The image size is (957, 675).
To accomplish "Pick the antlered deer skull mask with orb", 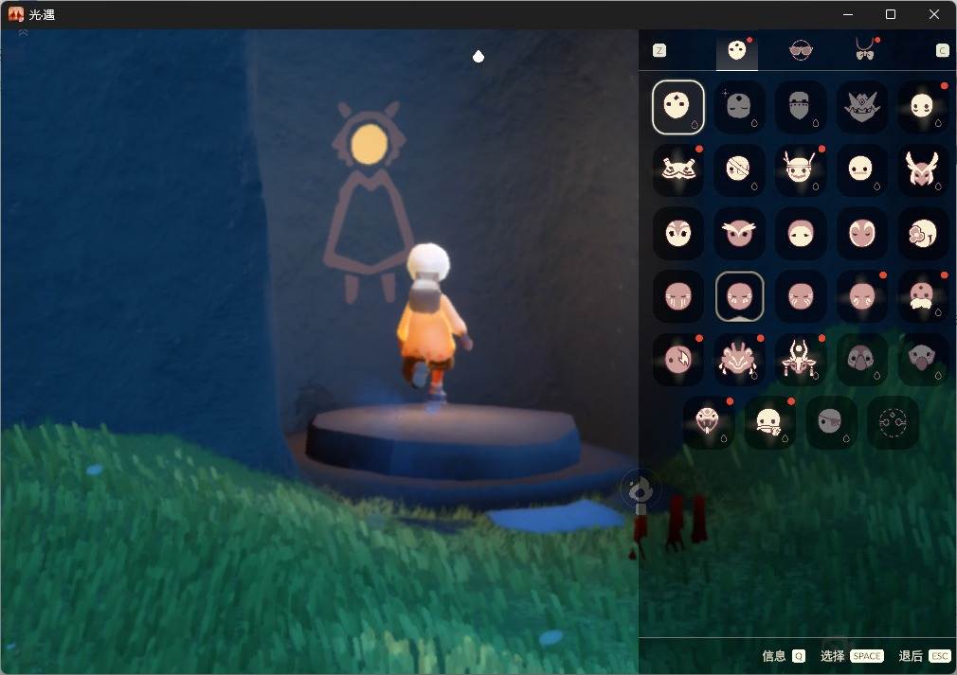I will pyautogui.click(x=800, y=359).
